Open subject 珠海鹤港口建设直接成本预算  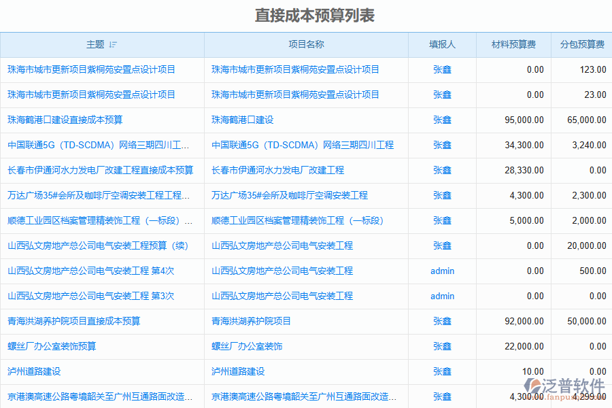(65, 120)
